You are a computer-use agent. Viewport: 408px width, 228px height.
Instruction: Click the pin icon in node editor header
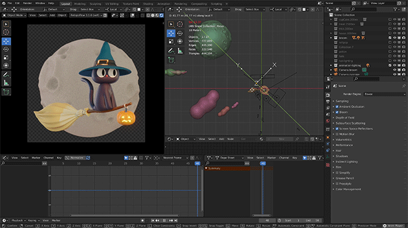click(x=297, y=139)
